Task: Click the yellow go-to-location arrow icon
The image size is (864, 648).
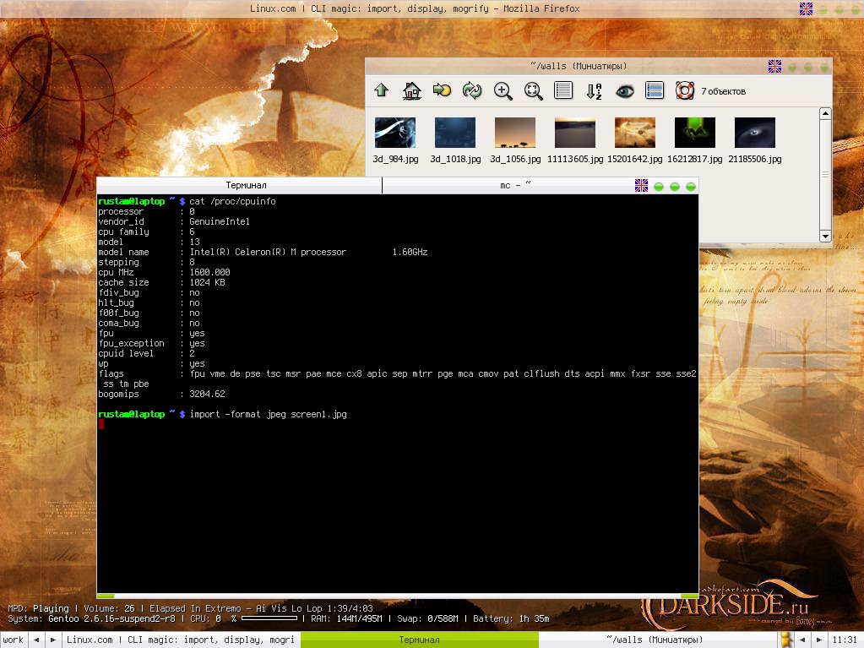Action: coord(442,90)
